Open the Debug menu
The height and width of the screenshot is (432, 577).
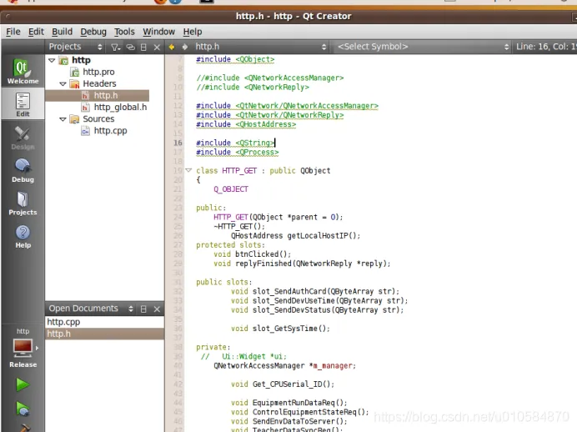coord(93,32)
